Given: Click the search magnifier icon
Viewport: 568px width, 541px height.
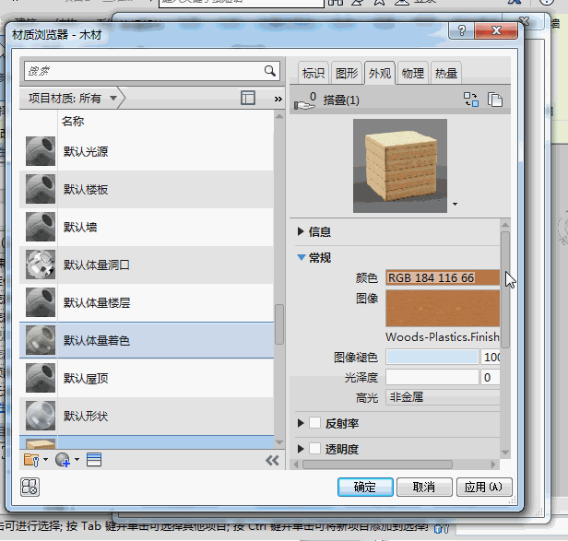Looking at the screenshot, I should [x=270, y=71].
